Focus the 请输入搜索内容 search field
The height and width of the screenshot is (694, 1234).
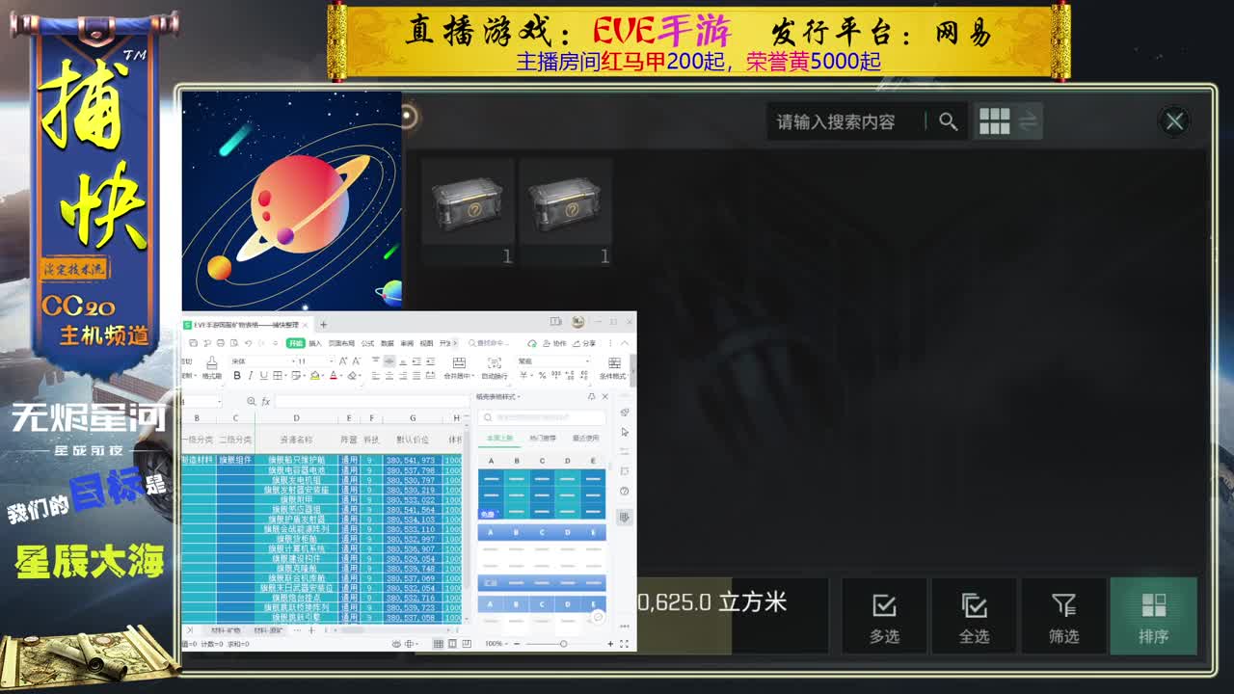point(848,121)
